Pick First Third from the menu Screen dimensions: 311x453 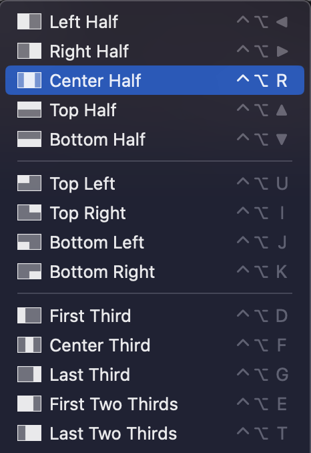point(155,315)
